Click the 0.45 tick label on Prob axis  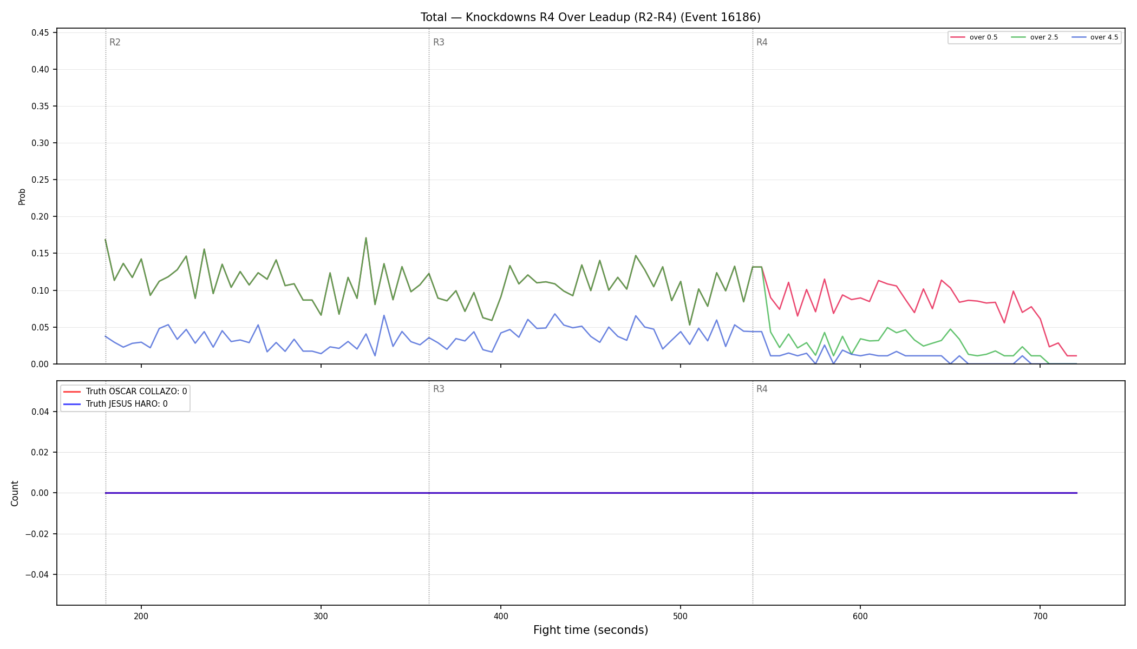click(x=40, y=32)
